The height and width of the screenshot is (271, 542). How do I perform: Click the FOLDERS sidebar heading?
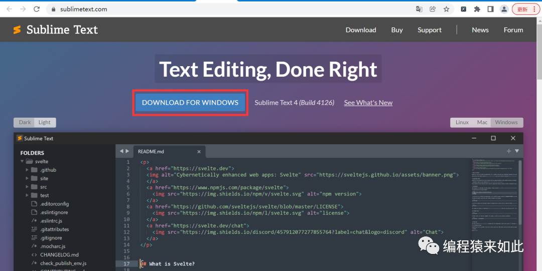(32, 153)
